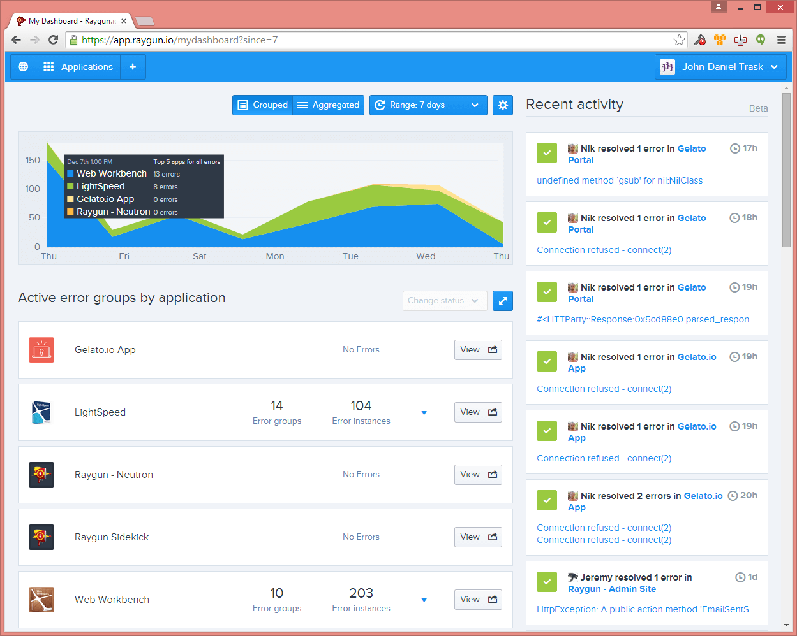Viewport: 797px width, 636px height.
Task: Click the plus button to add an application
Action: coord(133,67)
